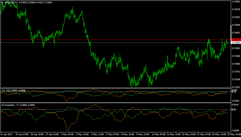Click the 21 Apr 2017 date label
This screenshot has width=241, height=137.
click(7, 134)
